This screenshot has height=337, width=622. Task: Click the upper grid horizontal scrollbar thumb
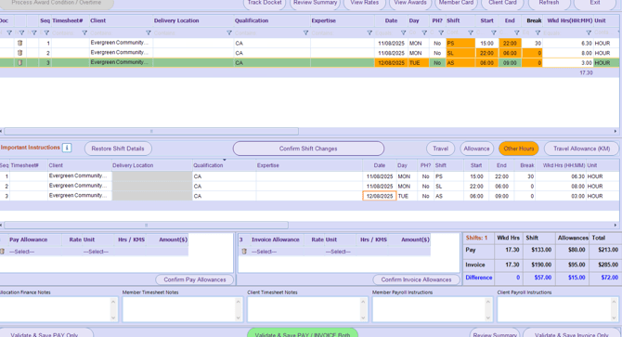coord(151,131)
